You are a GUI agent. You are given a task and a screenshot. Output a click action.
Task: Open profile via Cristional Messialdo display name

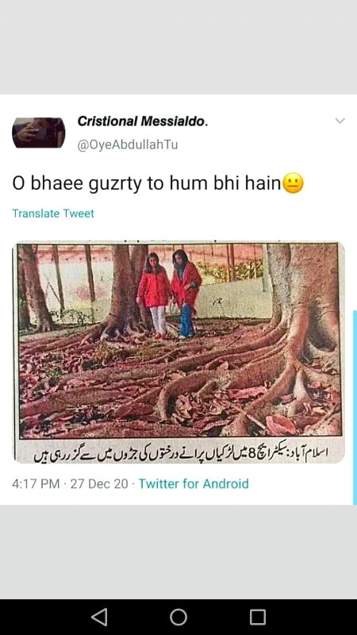(143, 121)
